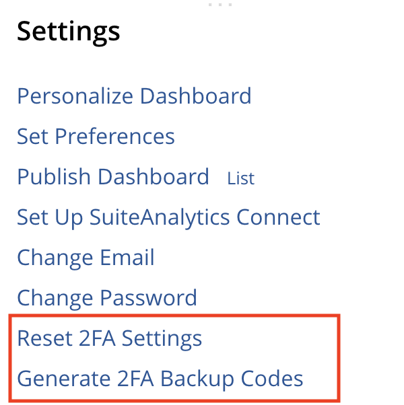The image size is (404, 405).
Task: View the published dashboards list
Action: (x=240, y=178)
